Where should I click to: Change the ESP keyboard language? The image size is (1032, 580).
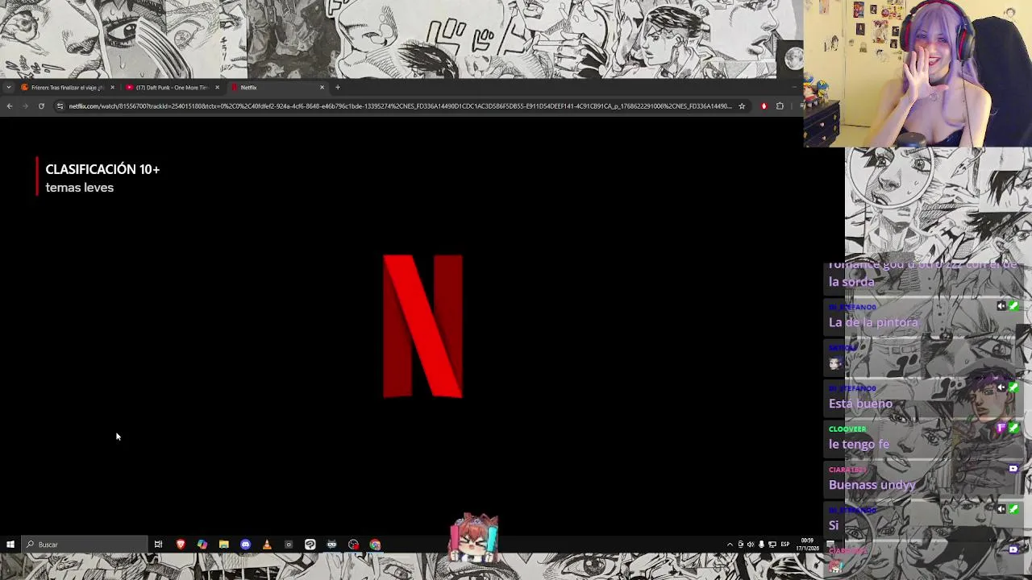784,545
